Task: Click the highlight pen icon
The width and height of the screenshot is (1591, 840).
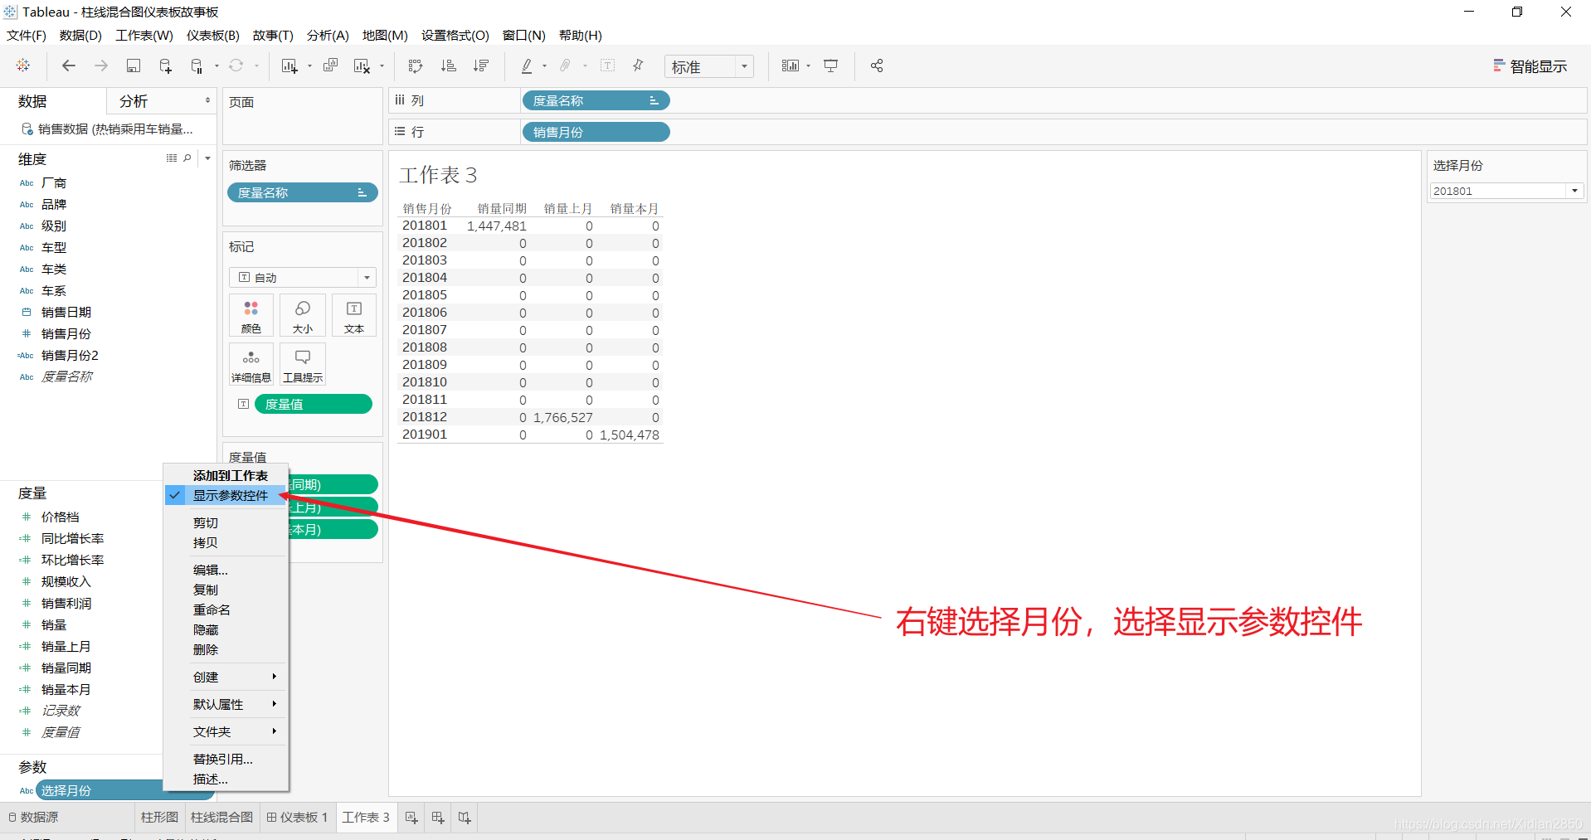Action: [527, 66]
